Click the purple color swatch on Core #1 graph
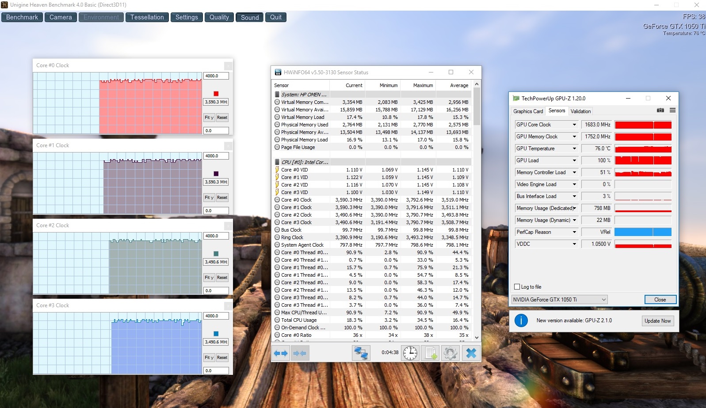 click(x=216, y=174)
